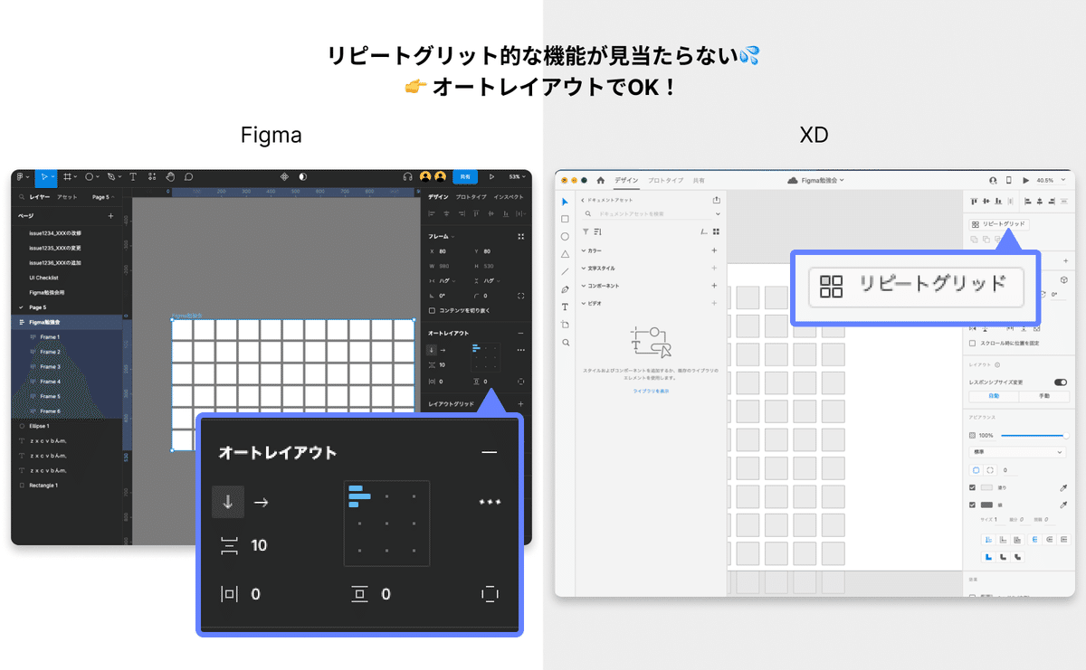Viewport: 1086px width, 670px height.
Task: Click XD's desktop preview play icon
Action: pyautogui.click(x=1024, y=181)
